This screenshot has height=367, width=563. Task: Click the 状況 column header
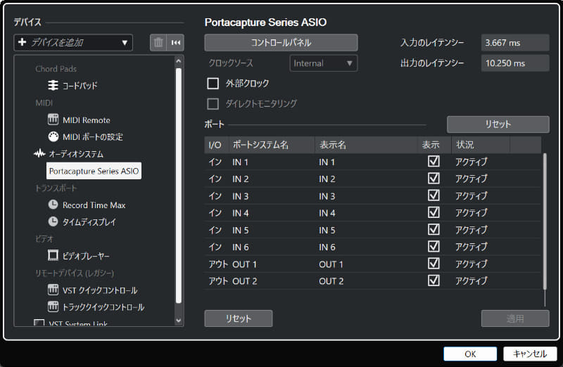tap(481, 145)
